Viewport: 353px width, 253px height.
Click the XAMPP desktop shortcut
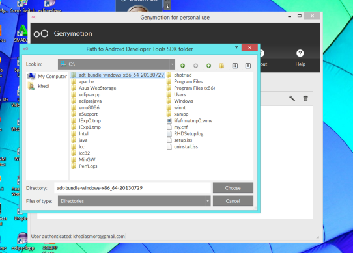49,247
